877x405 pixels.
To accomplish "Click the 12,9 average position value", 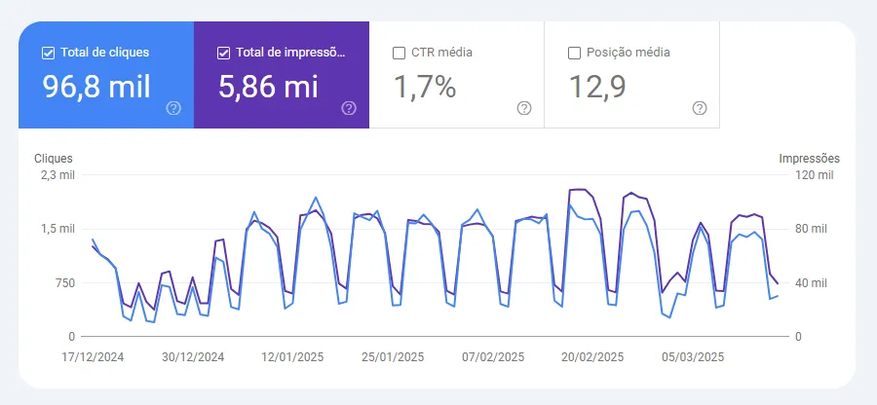I will click(596, 87).
